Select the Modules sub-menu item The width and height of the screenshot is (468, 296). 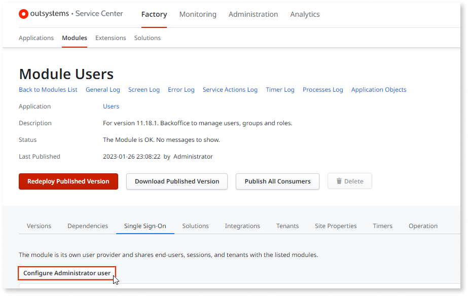pyautogui.click(x=75, y=38)
